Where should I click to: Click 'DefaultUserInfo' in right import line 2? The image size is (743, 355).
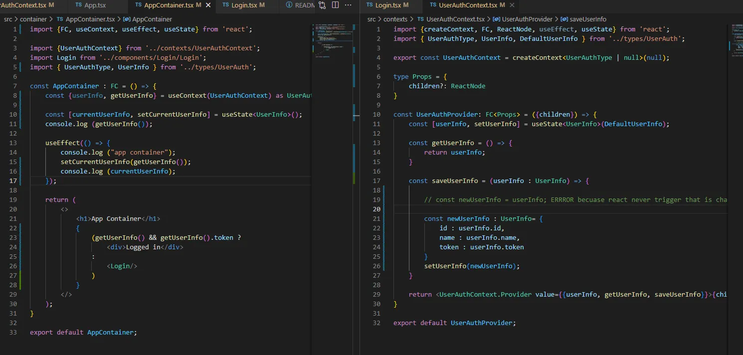(549, 38)
